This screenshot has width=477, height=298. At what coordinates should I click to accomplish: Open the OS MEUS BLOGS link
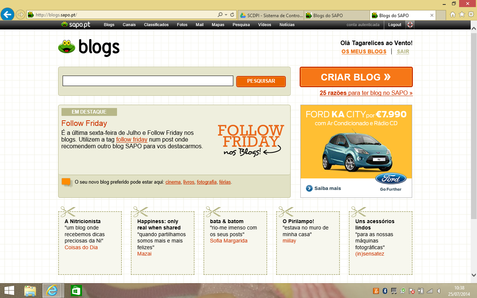coord(364,51)
